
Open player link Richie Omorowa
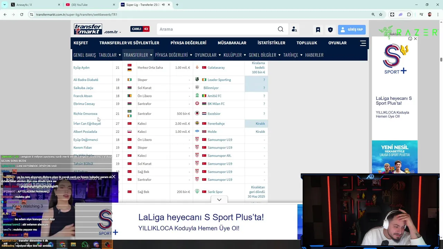pos(85,113)
